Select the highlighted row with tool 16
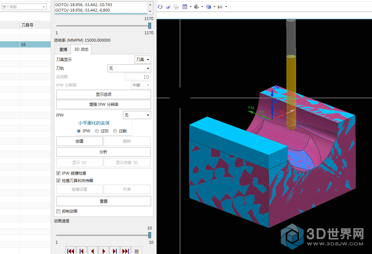The width and height of the screenshot is (372, 254). click(x=26, y=44)
